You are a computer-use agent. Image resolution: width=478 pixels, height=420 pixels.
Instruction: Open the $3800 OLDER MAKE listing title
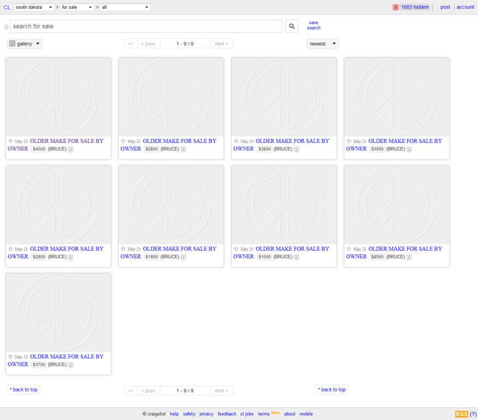point(292,141)
